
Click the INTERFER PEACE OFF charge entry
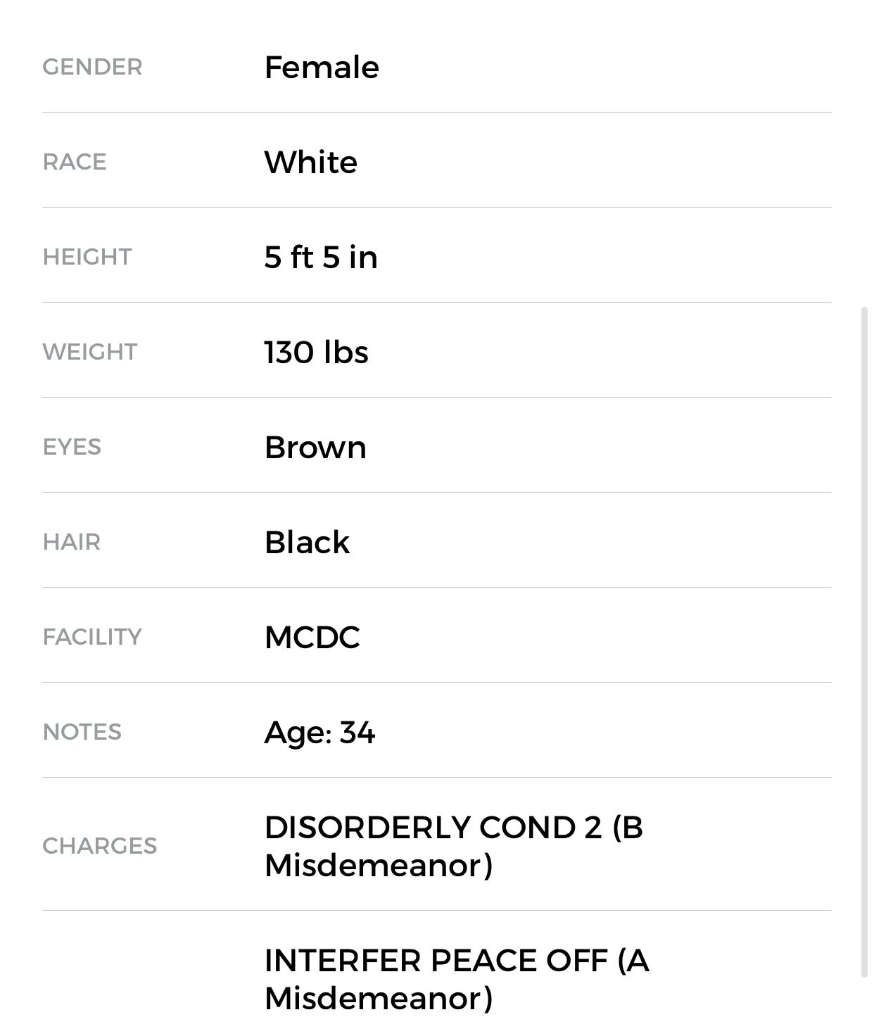pyautogui.click(x=456, y=979)
